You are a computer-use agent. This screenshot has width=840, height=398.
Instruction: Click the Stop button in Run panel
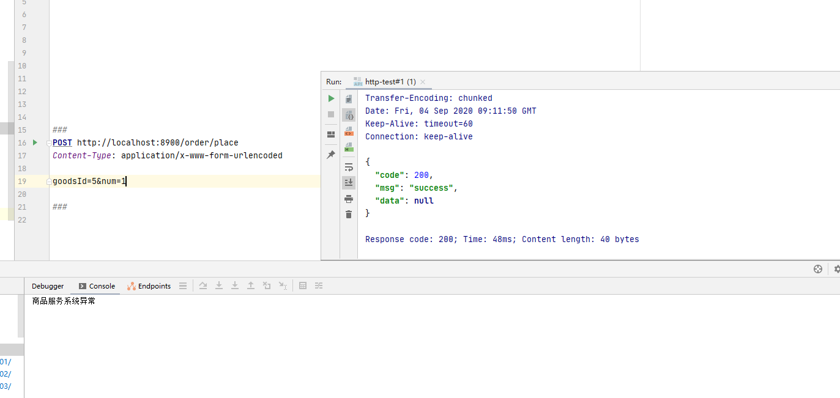tap(331, 114)
